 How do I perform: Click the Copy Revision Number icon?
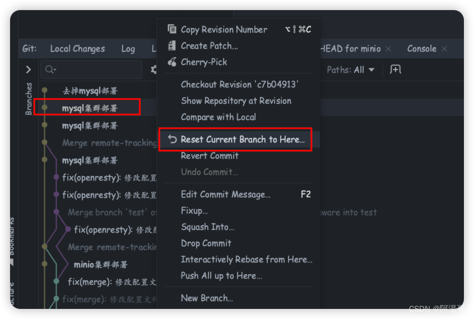coord(172,29)
